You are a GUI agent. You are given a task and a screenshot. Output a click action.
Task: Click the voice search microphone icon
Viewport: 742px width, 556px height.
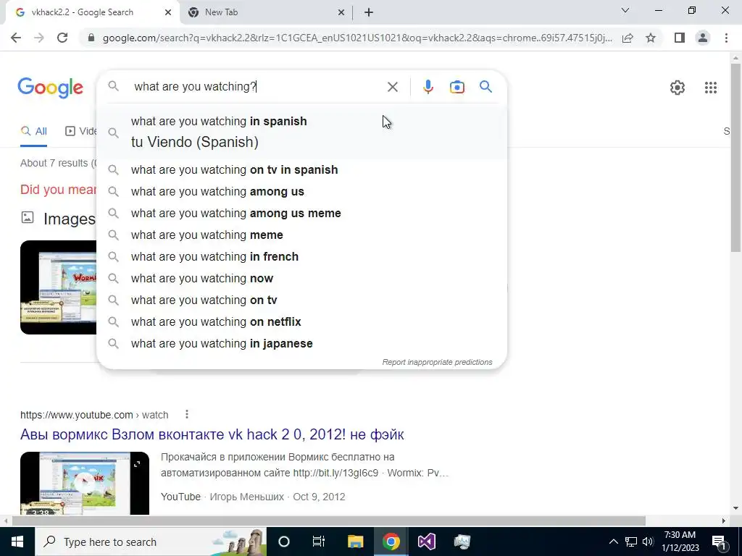428,87
